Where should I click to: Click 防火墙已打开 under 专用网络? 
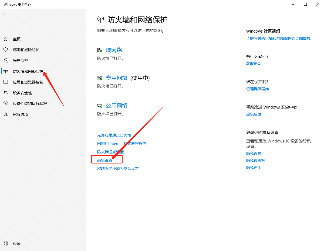(x=110, y=86)
